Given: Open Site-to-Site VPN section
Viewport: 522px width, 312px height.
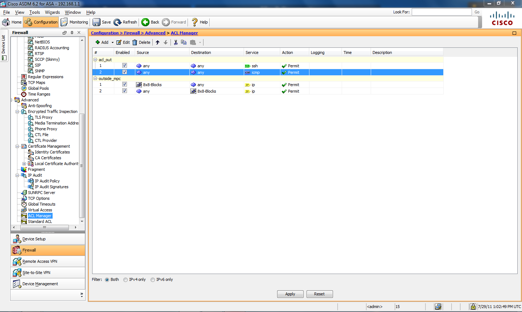Looking at the screenshot, I should (48, 273).
